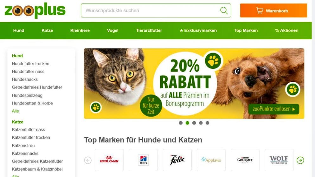Open the Hill's brand logo tile
Viewport: 315px width, 177px height.
[143, 160]
